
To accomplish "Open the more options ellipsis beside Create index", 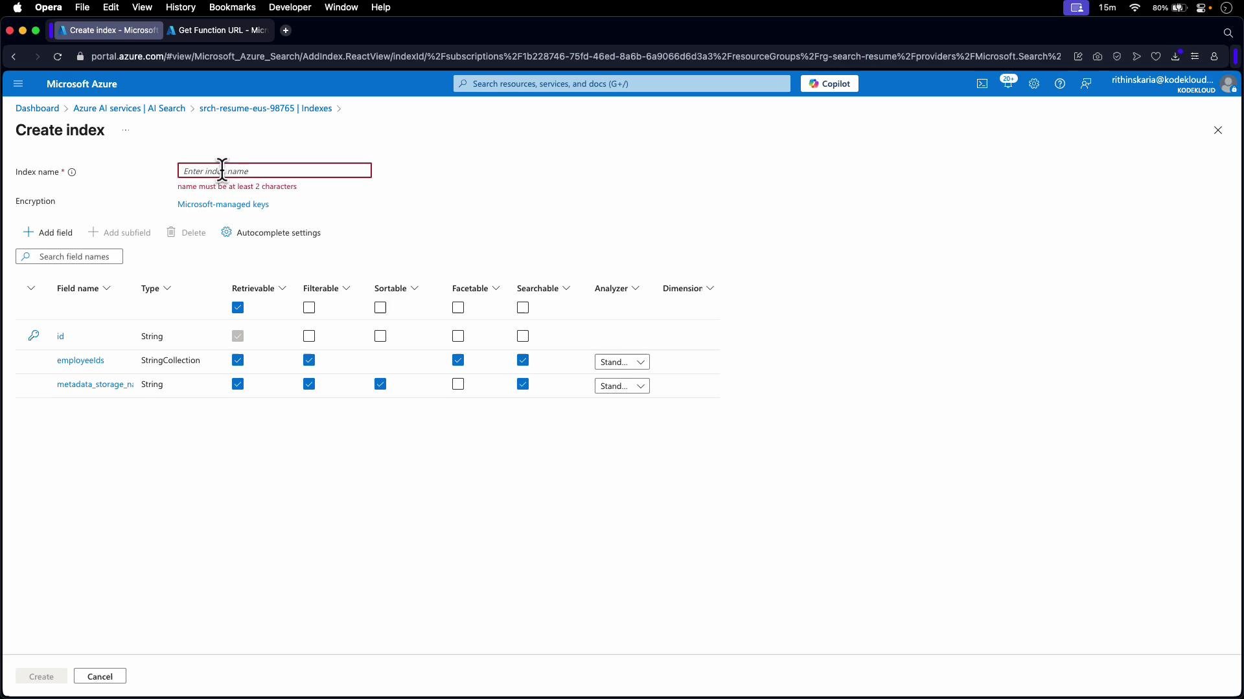I will coord(126,130).
